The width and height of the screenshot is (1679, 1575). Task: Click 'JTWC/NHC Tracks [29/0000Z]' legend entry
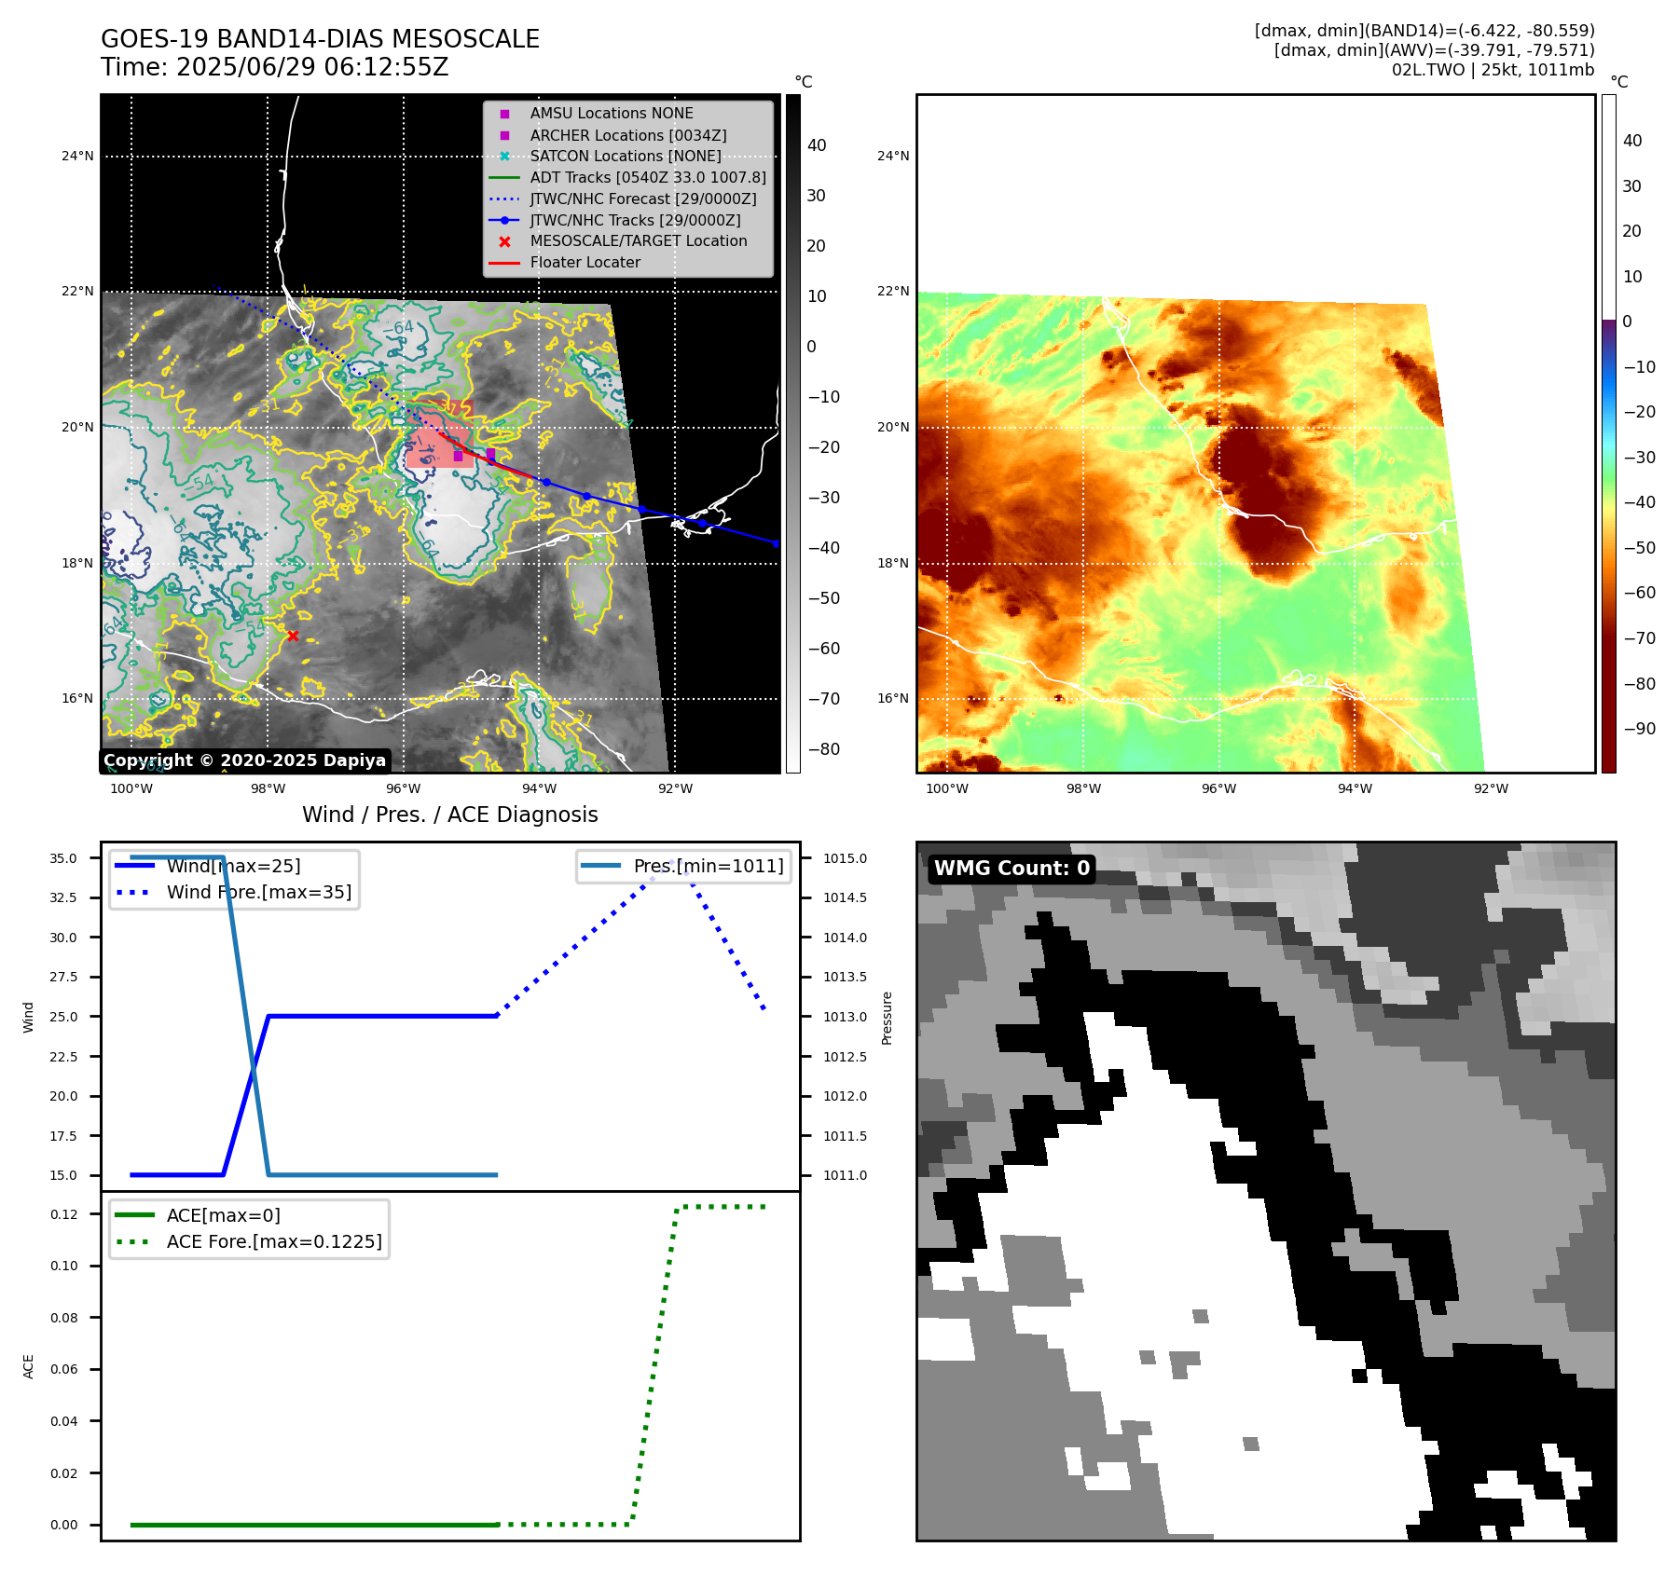click(636, 220)
